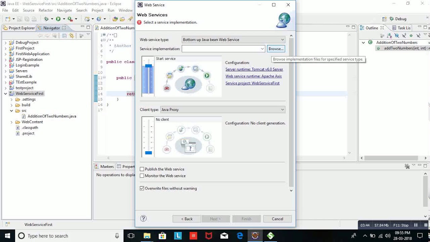Open Server runtime: Tomcat v6.0 Server link
Viewport: 430px width, 242px height.
(254, 69)
